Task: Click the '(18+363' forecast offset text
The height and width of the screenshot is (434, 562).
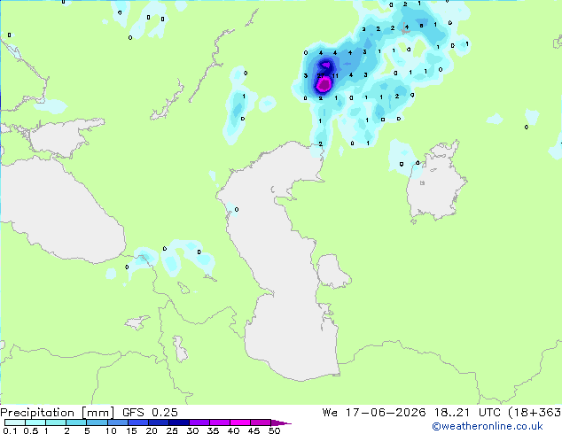Action: (x=535, y=413)
